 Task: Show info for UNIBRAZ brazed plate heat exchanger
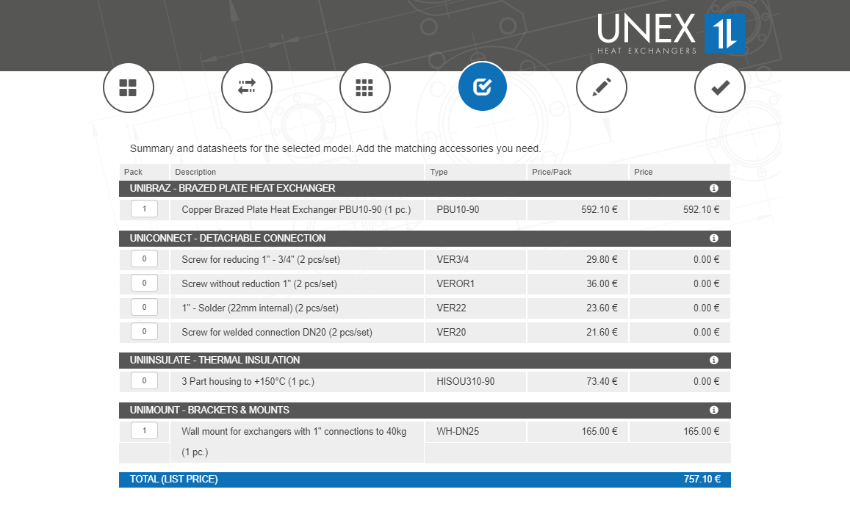(x=714, y=188)
